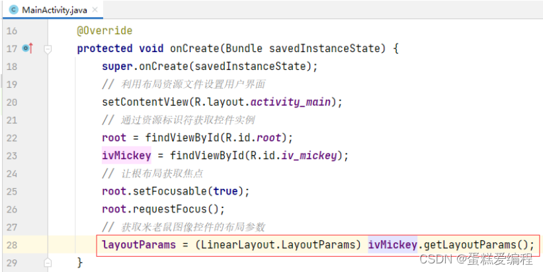The image size is (543, 272).
Task: Click line number 26 in the gutter
Action: coord(11,209)
